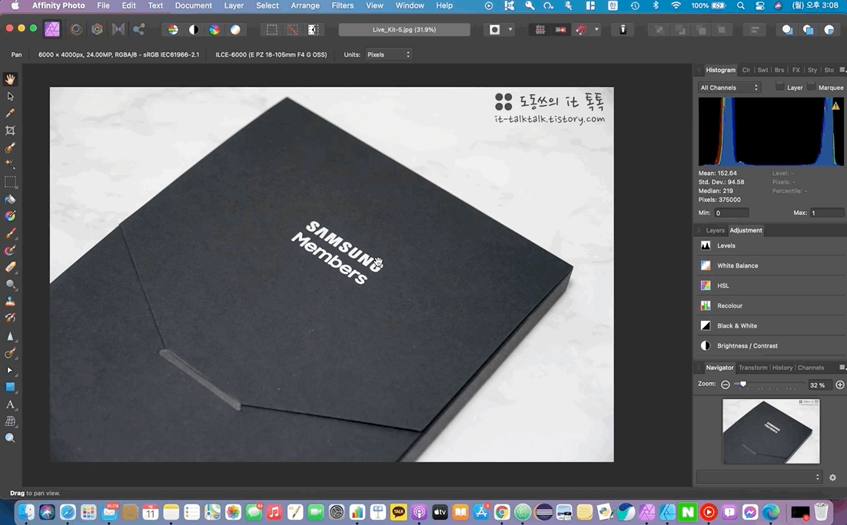The width and height of the screenshot is (847, 525).
Task: Toggle the snapping magnet button
Action: coord(581,30)
